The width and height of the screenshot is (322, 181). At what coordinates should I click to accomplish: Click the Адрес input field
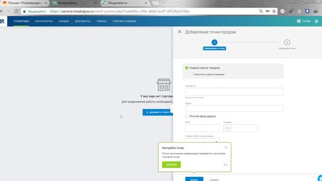pyautogui.click(x=234, y=109)
